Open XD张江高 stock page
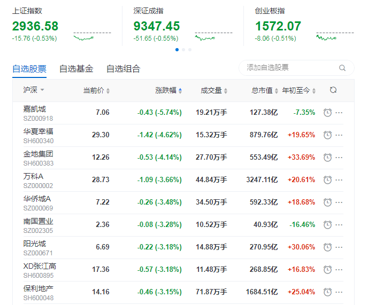 click(x=40, y=266)
